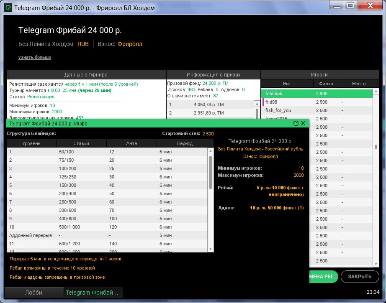Pop out the Инфо panel into separate window

pos(296,123)
